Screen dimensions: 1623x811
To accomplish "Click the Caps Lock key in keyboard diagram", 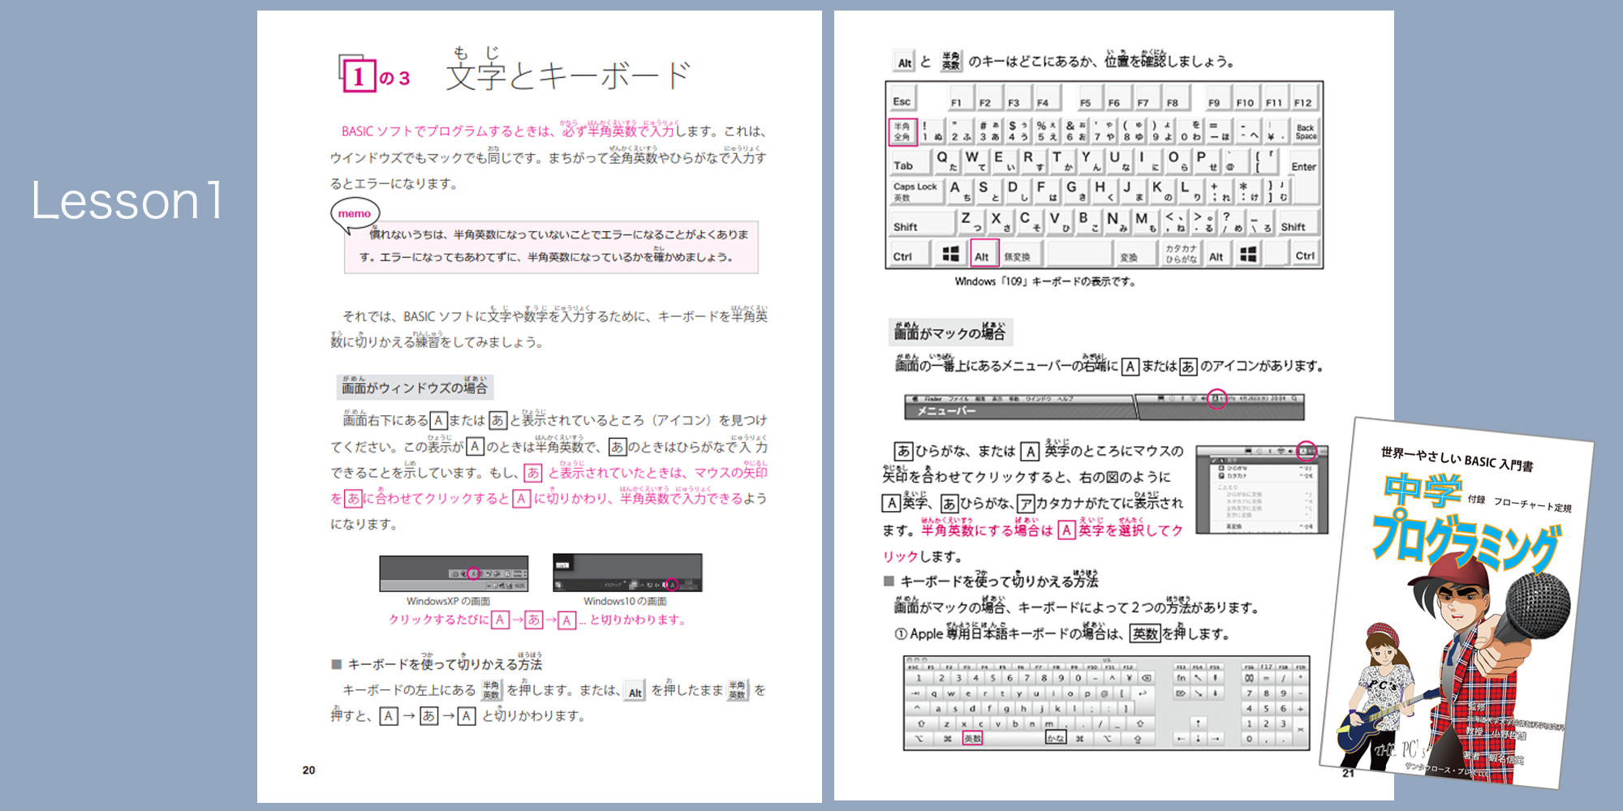I will pyautogui.click(x=915, y=191).
